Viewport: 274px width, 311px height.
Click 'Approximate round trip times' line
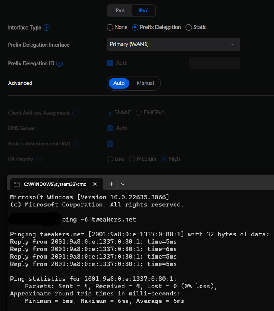click(95, 294)
